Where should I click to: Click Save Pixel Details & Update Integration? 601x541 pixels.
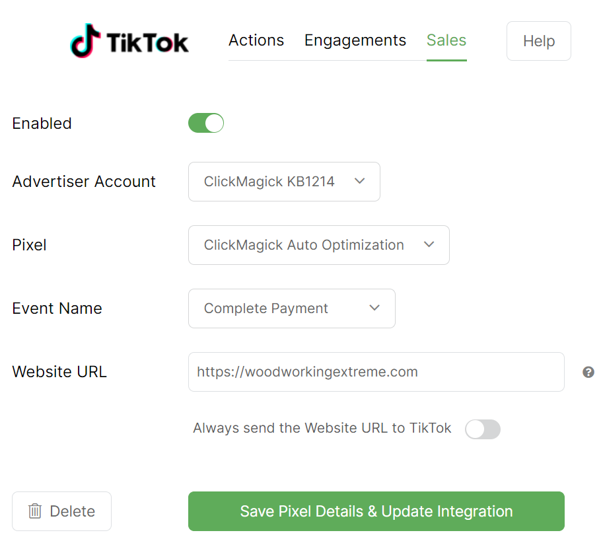376,511
